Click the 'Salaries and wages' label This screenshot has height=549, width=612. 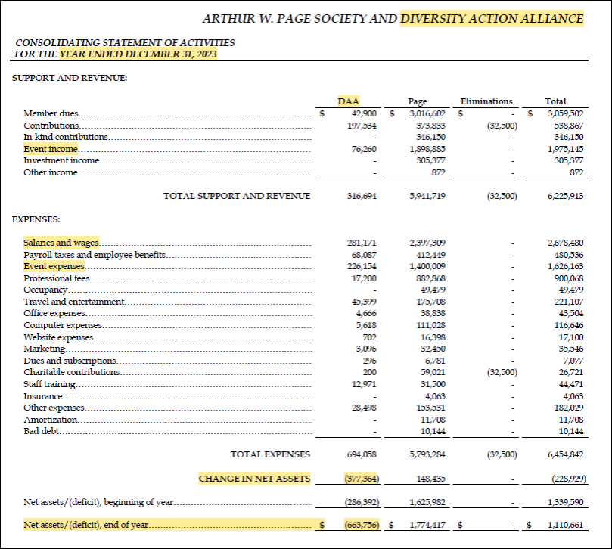coord(61,243)
